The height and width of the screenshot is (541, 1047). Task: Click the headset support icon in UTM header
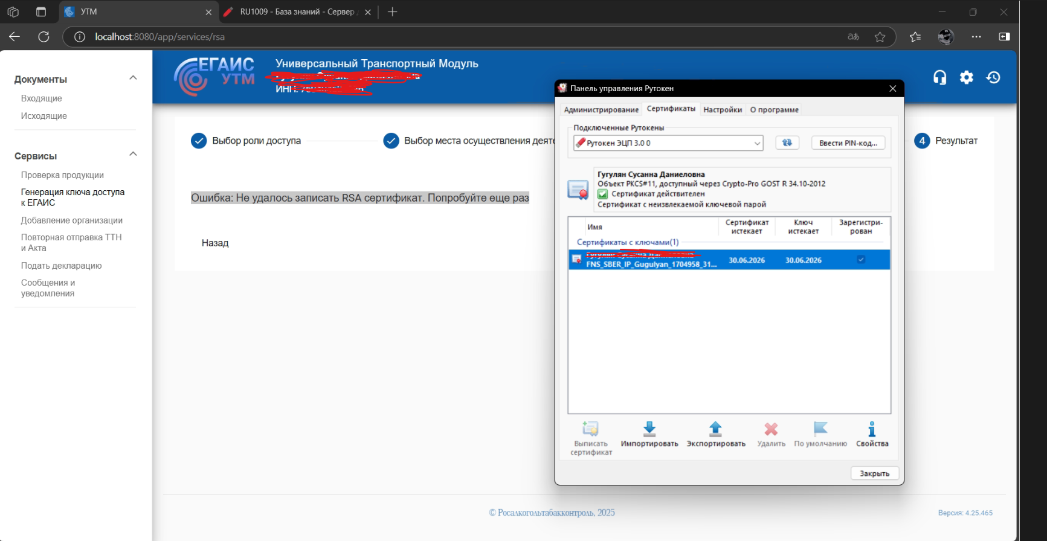coord(939,77)
